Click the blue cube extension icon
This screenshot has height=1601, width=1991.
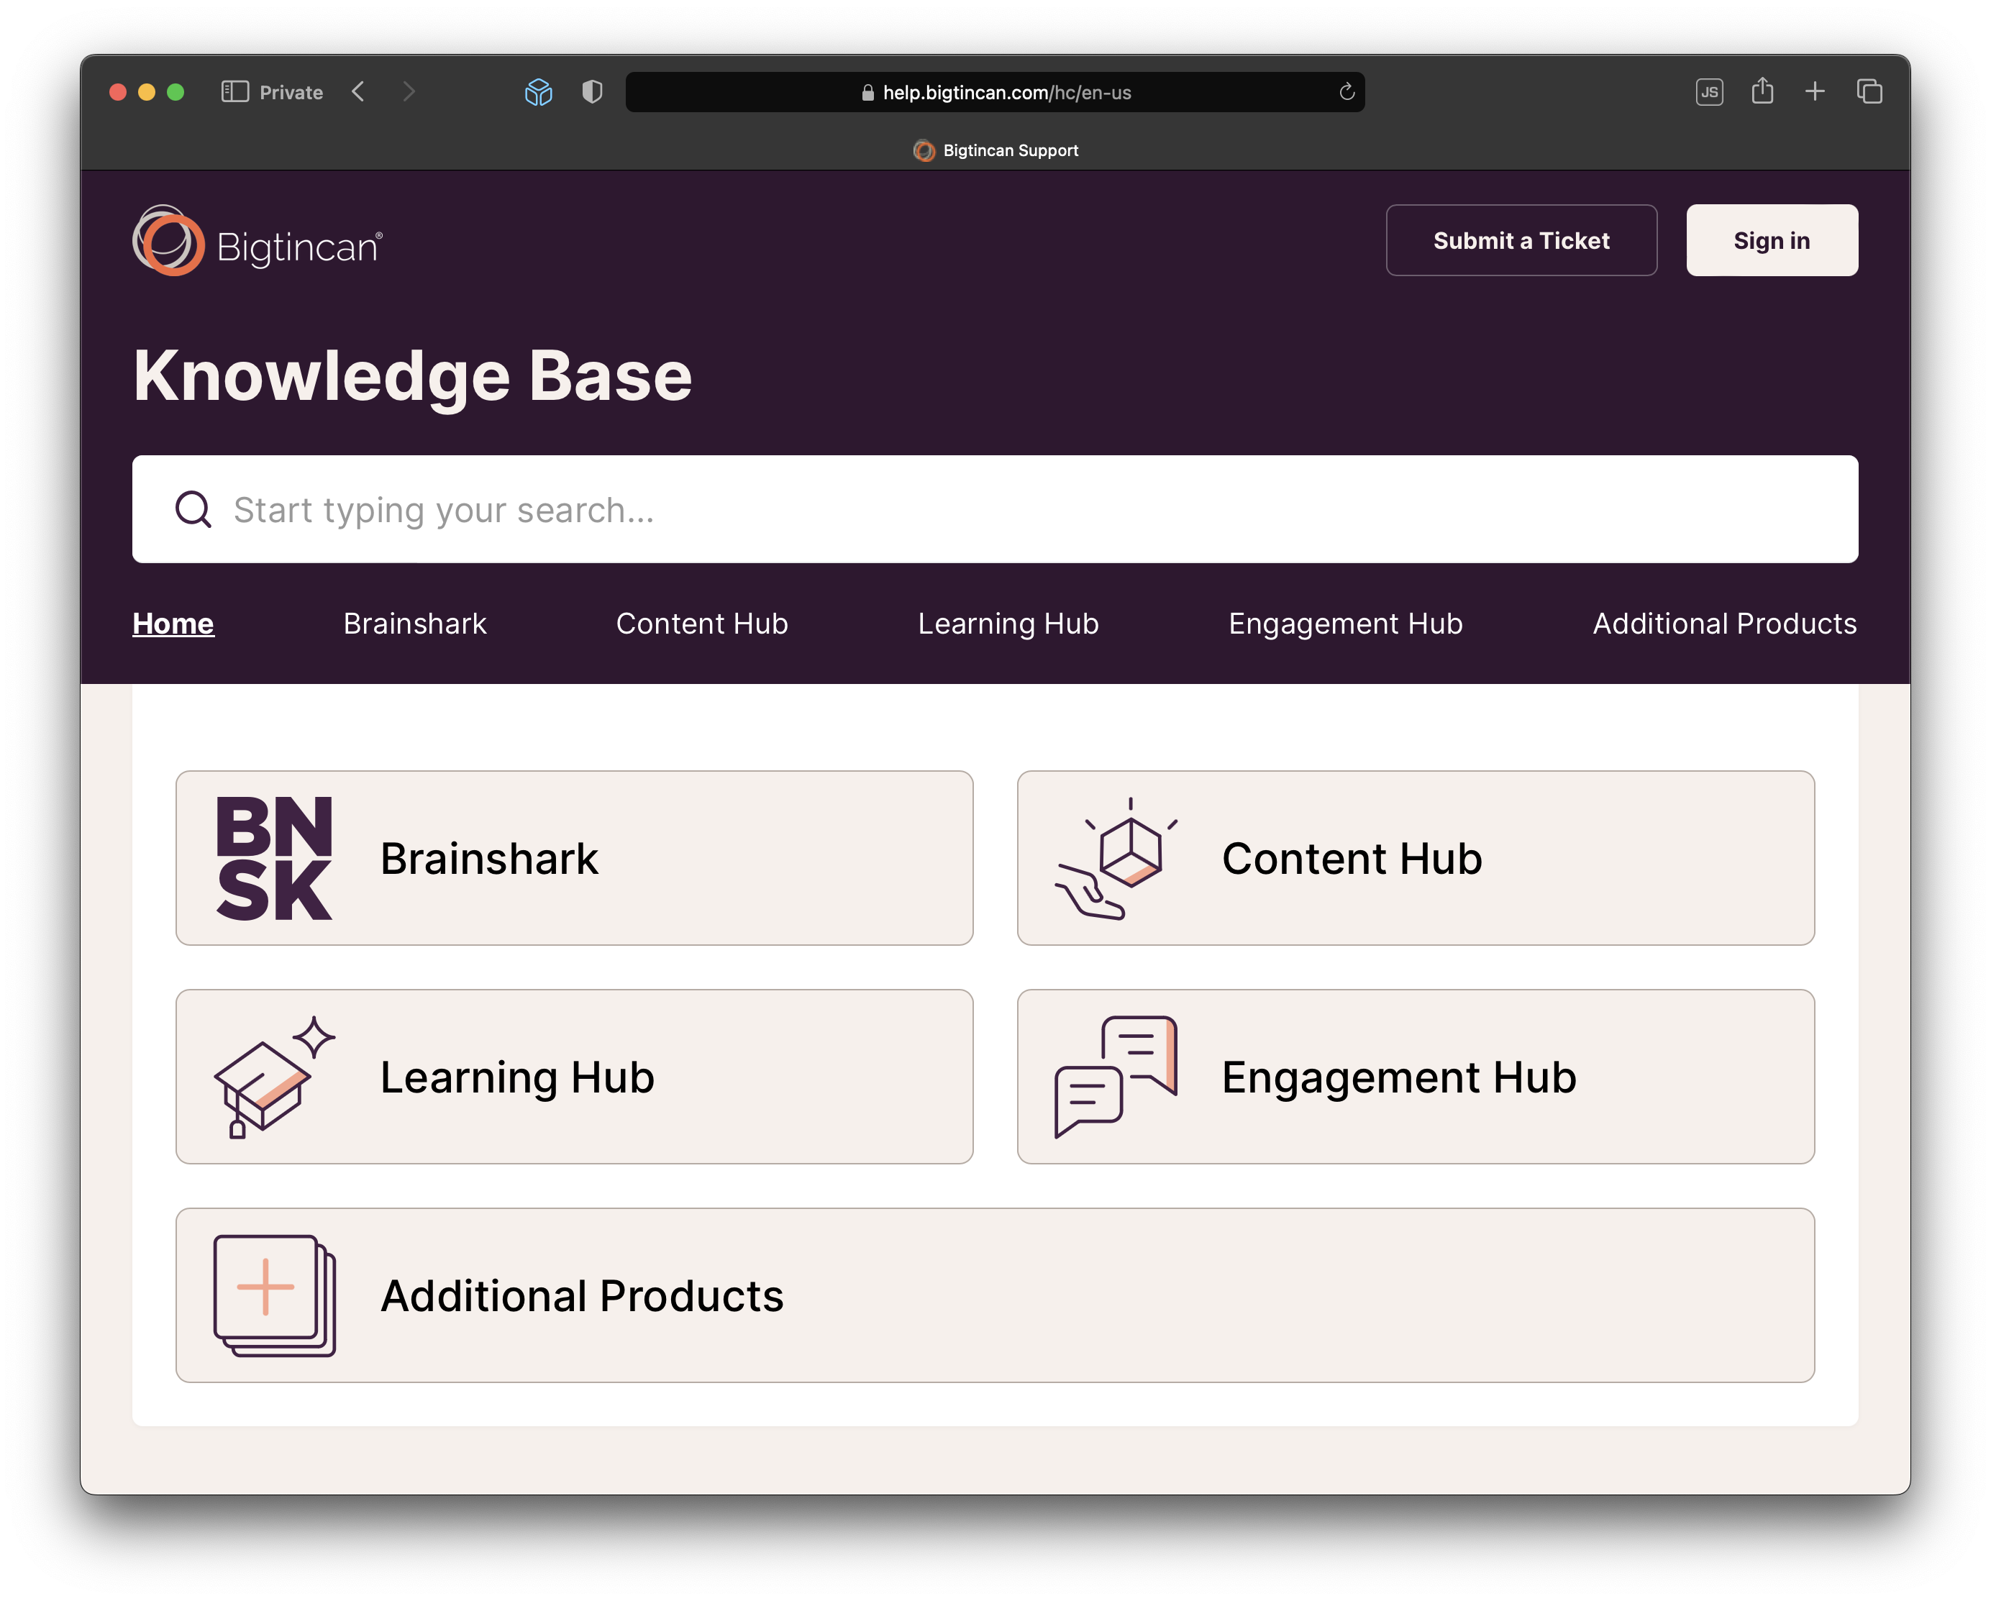click(x=538, y=91)
